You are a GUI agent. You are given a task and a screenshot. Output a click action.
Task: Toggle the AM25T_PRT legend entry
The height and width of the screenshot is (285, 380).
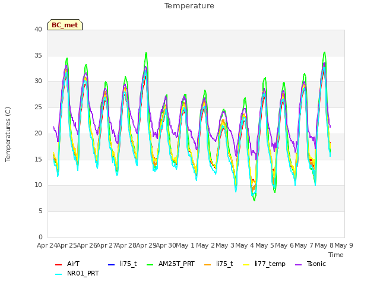click(x=170, y=264)
